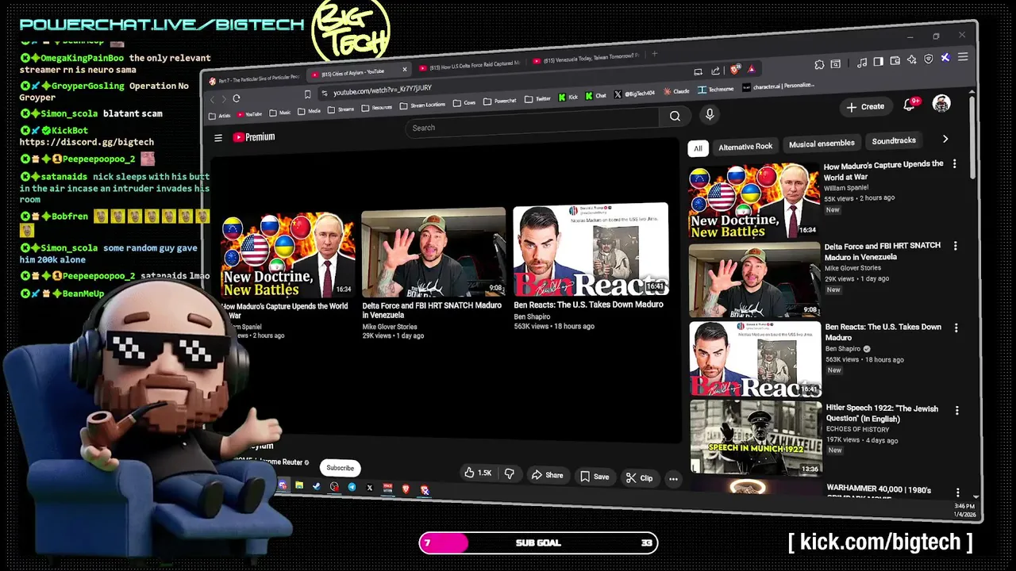The image size is (1016, 571).
Task: Open Brave wallet toolbar icon
Action: click(895, 61)
